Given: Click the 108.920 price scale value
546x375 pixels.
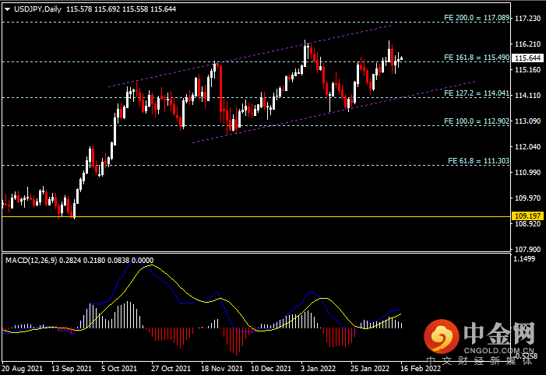Looking at the screenshot, I should [x=527, y=224].
